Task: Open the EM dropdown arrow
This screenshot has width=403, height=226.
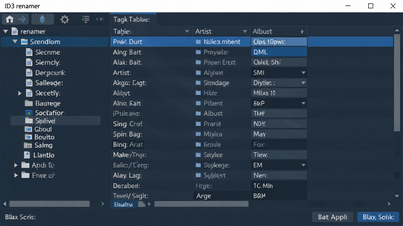Action: coord(303,165)
